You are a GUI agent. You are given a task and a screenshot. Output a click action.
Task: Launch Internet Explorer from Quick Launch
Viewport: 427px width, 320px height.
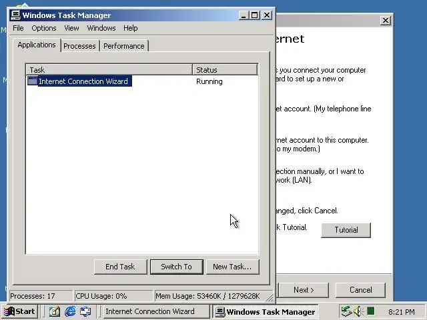point(70,311)
